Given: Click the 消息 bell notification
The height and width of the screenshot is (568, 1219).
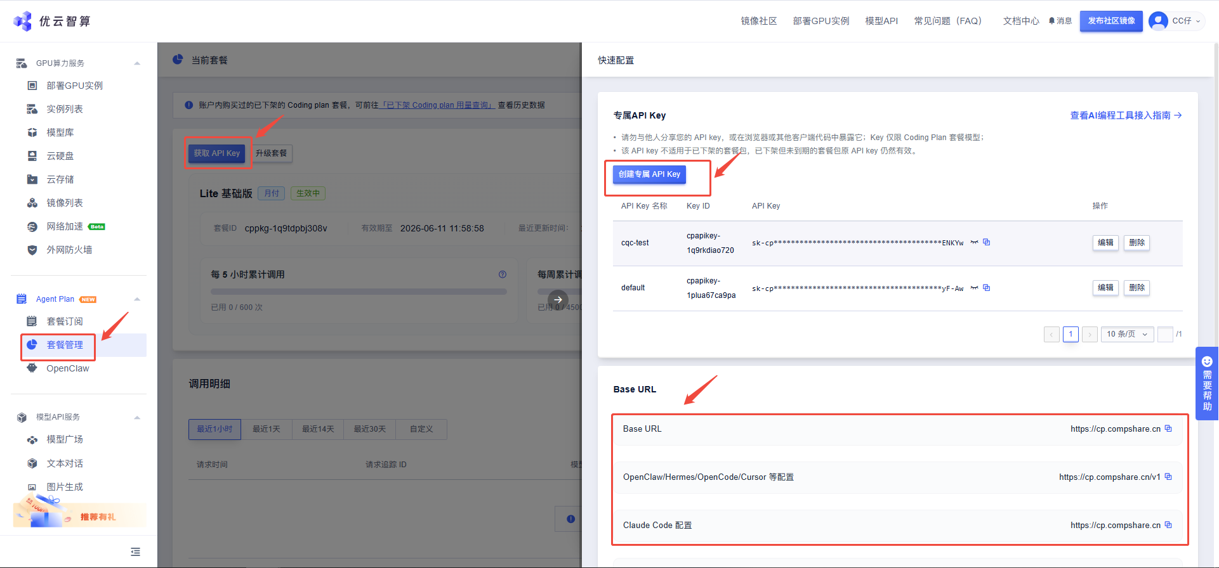Looking at the screenshot, I should click(1060, 21).
